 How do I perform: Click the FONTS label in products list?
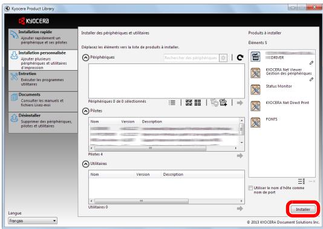(272, 119)
